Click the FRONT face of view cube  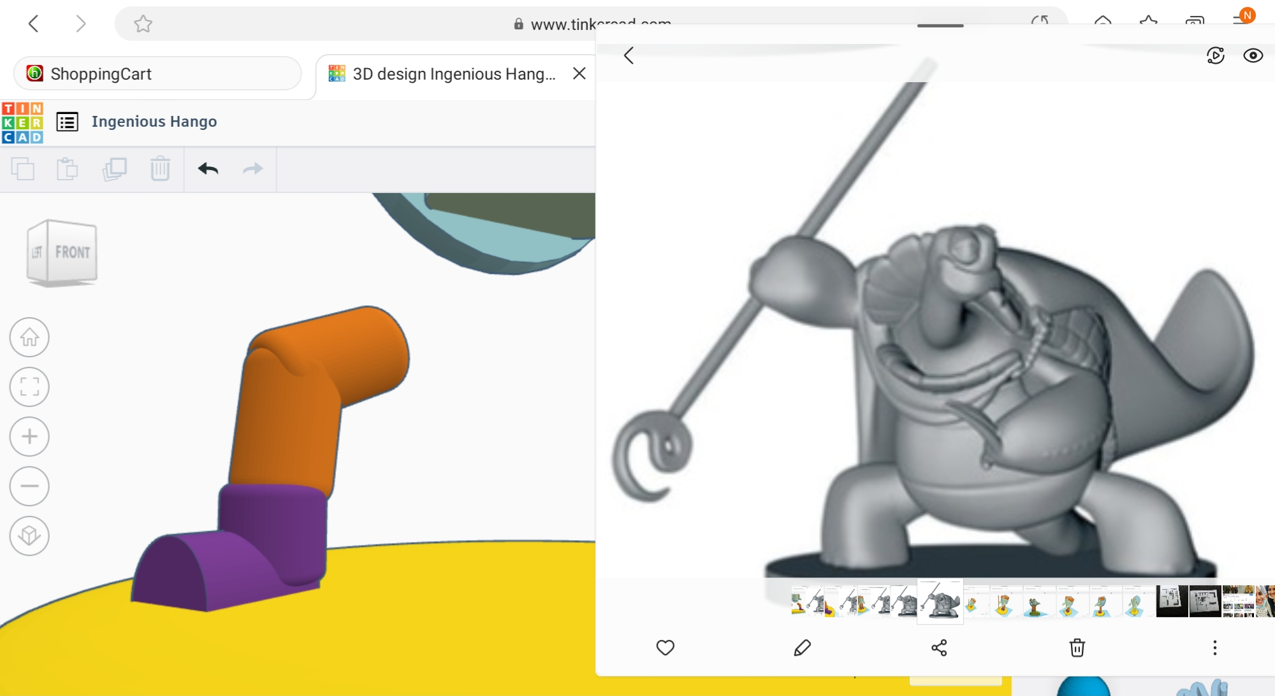[x=72, y=252]
